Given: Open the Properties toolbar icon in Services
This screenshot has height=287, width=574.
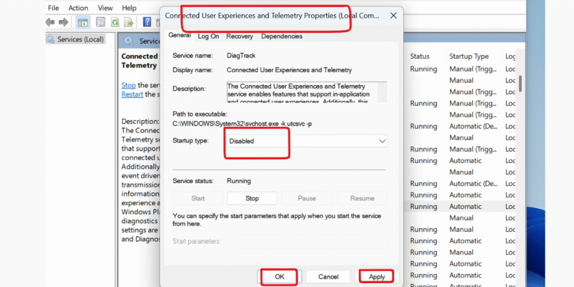Looking at the screenshot, I should [101, 22].
